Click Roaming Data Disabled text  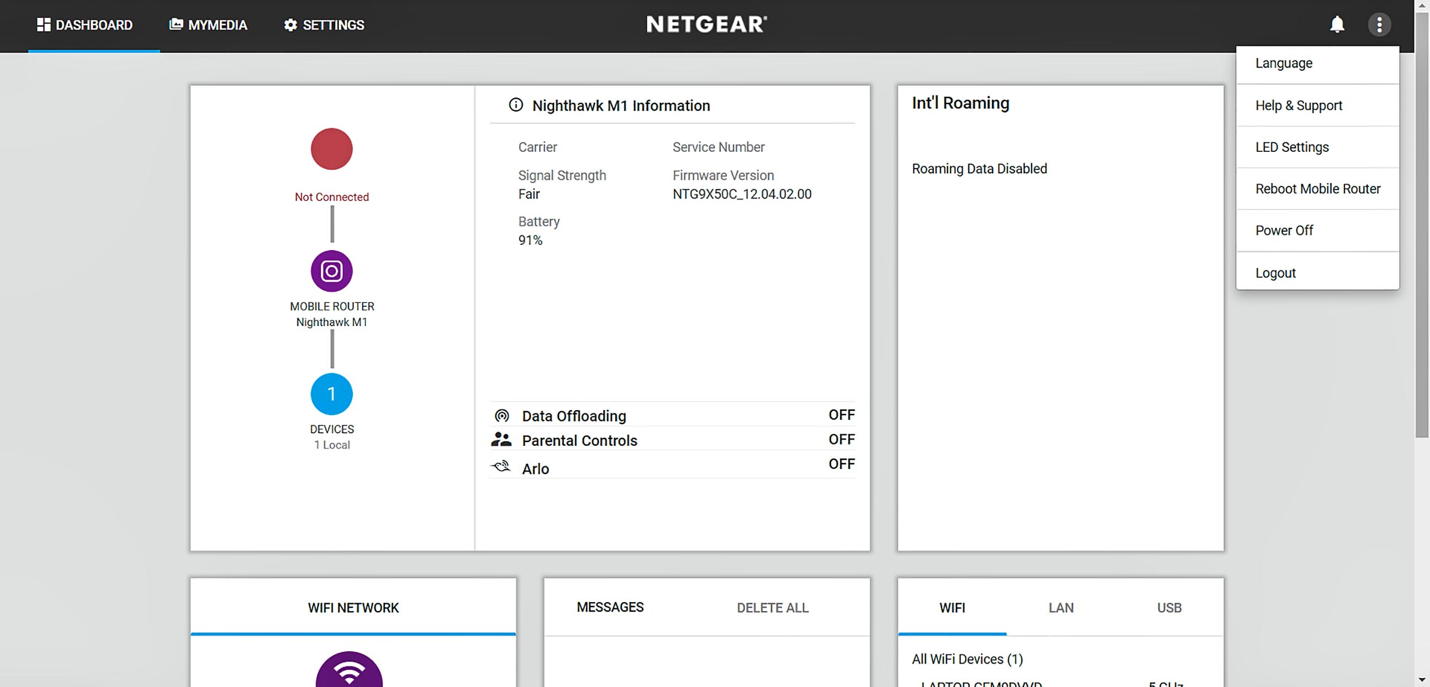pos(979,169)
